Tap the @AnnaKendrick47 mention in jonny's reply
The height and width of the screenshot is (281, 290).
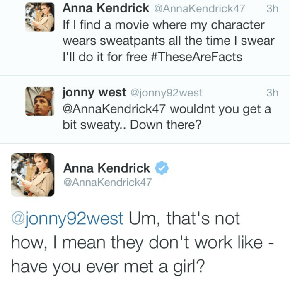coord(114,109)
